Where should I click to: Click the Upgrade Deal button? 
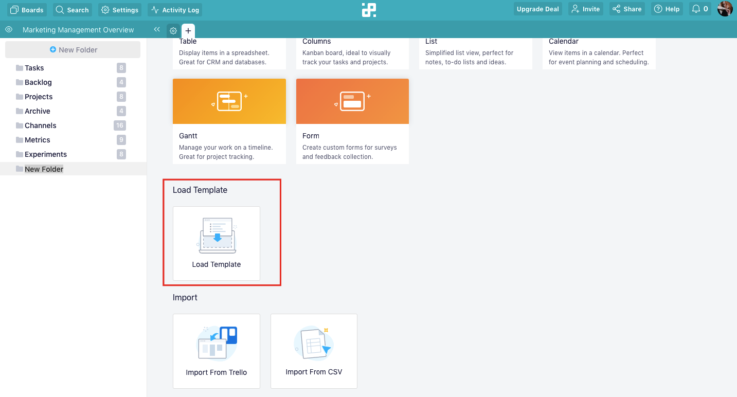[538, 9]
